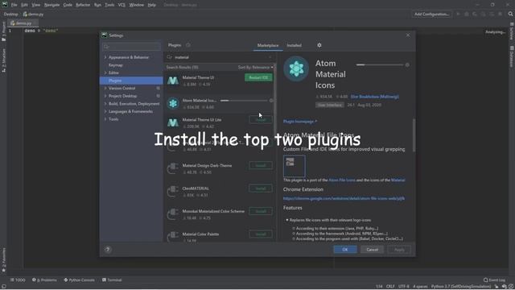515x290 pixels.
Task: Click the Material Theme UI Lite logo
Action: [x=173, y=123]
